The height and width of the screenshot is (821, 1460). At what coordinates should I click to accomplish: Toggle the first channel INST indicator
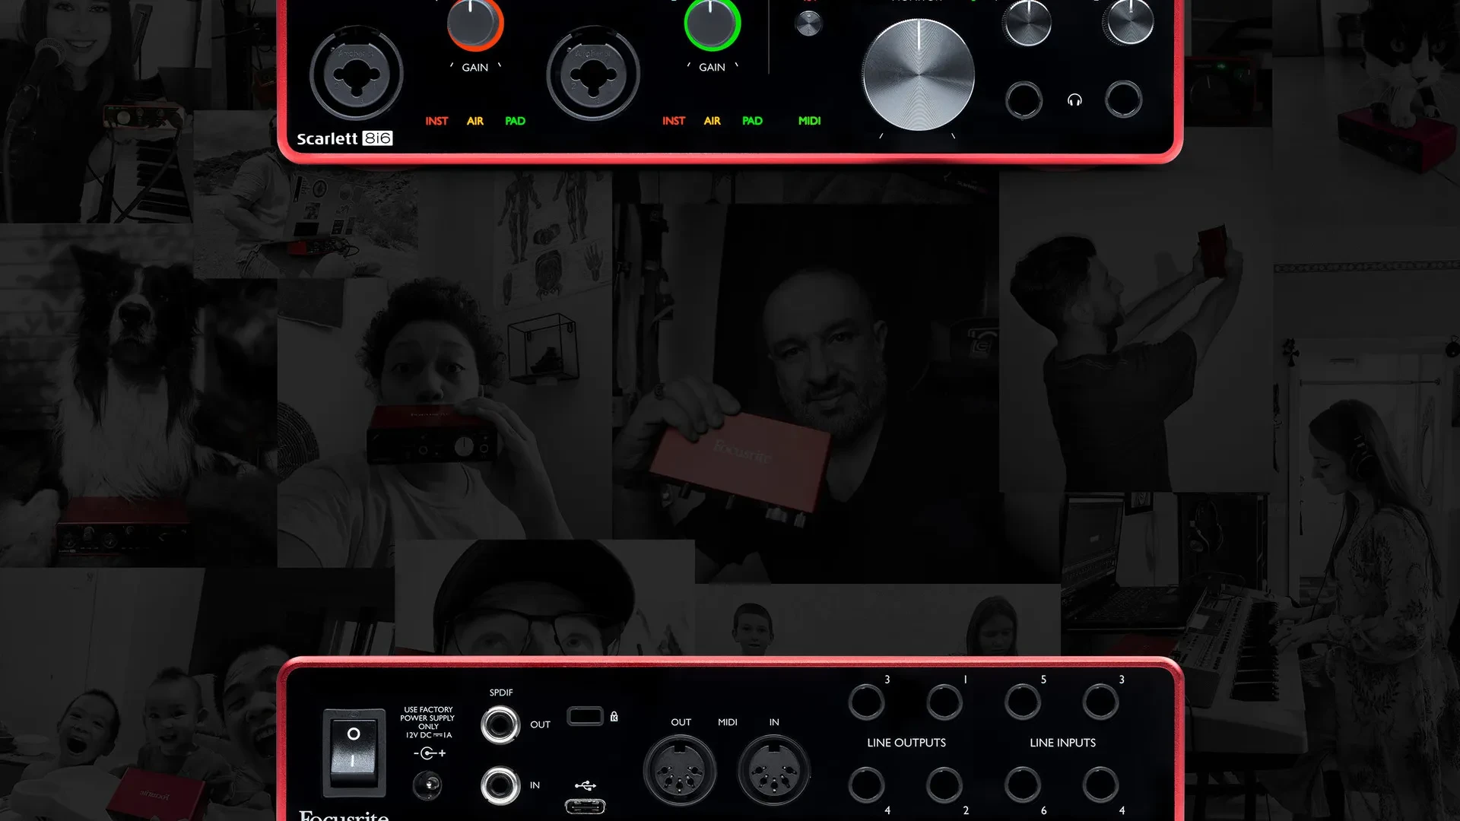point(436,121)
